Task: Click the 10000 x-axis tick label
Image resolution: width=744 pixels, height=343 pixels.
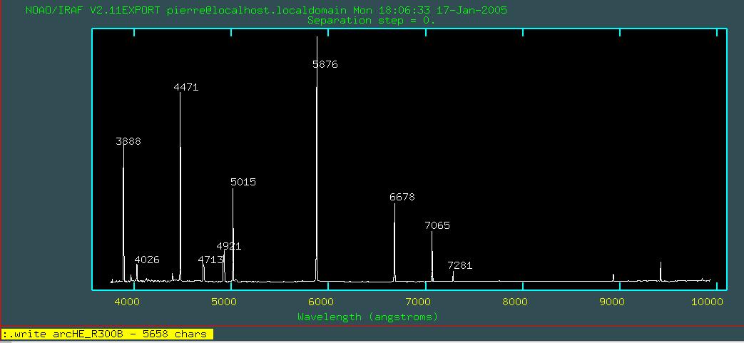Action: (706, 302)
